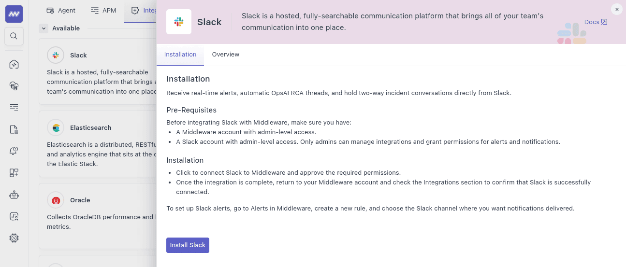Click the Slack name in the panel header

coord(209,22)
